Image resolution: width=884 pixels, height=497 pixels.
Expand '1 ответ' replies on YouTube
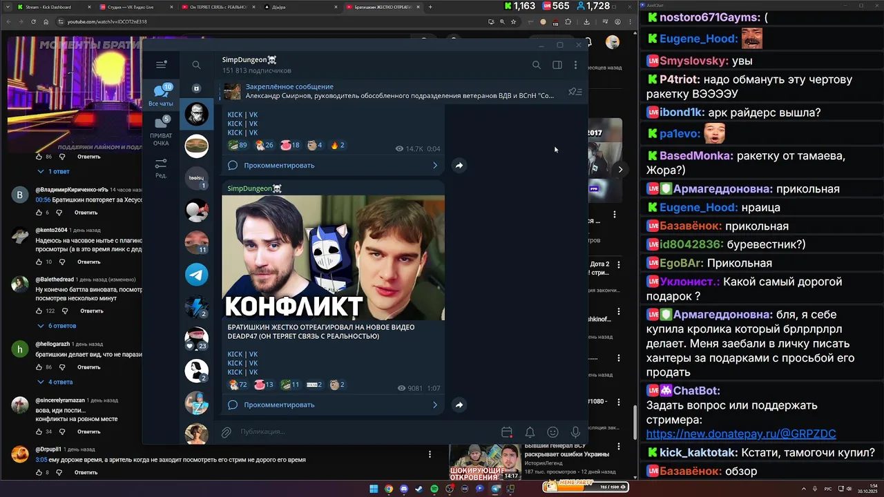click(x=54, y=171)
